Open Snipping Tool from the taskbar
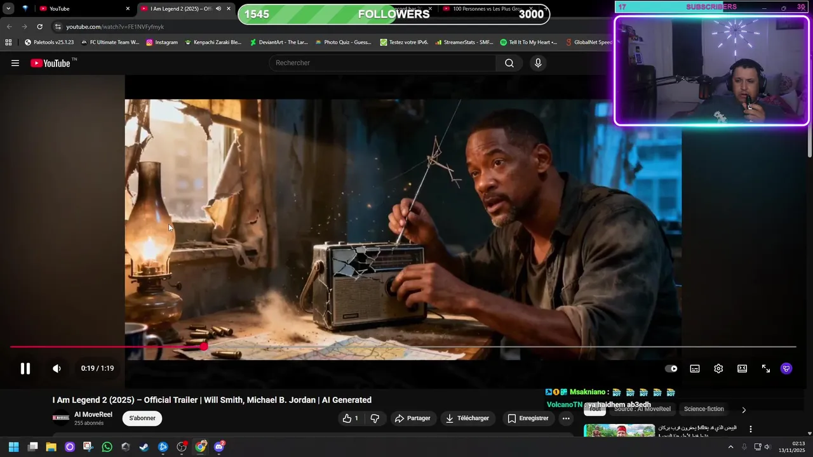The height and width of the screenshot is (457, 813). click(x=88, y=447)
